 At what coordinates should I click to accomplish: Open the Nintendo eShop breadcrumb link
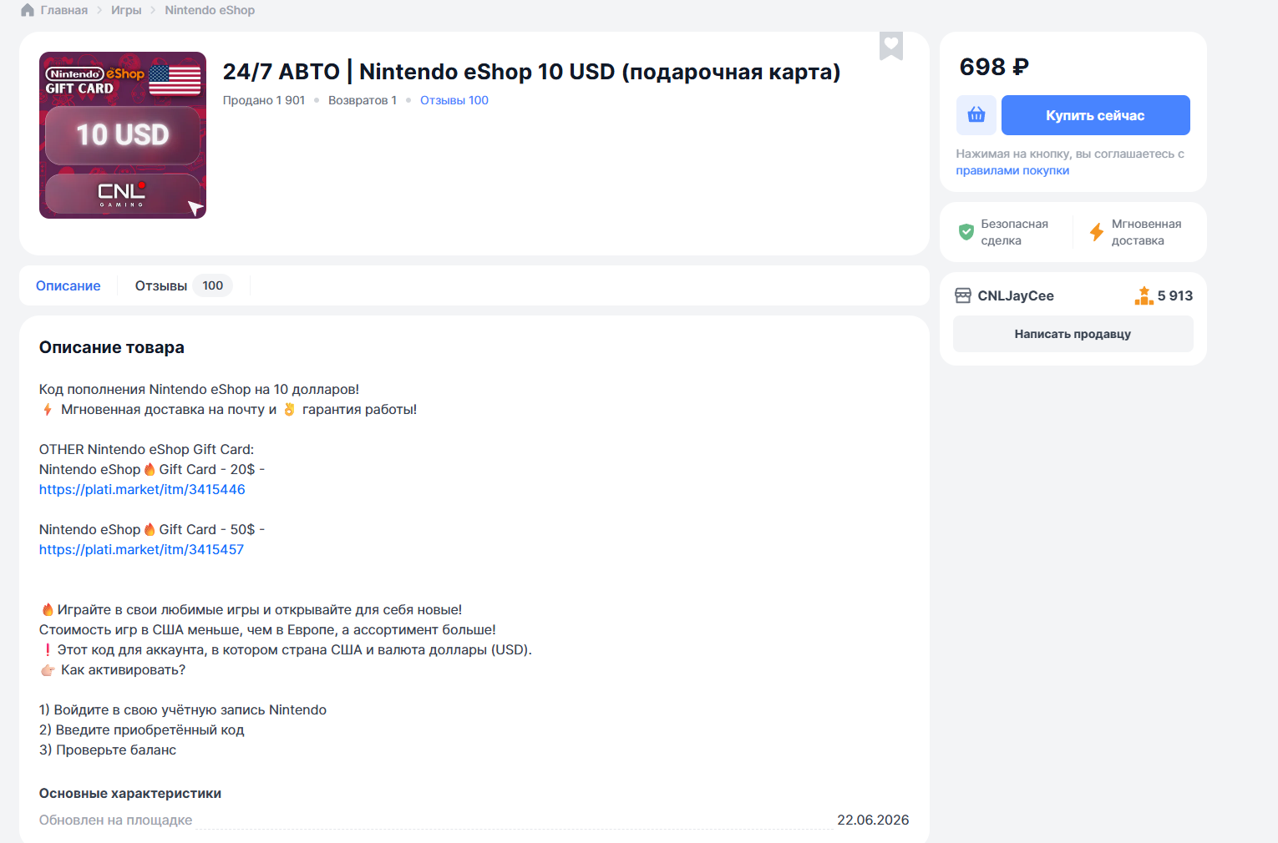point(210,10)
